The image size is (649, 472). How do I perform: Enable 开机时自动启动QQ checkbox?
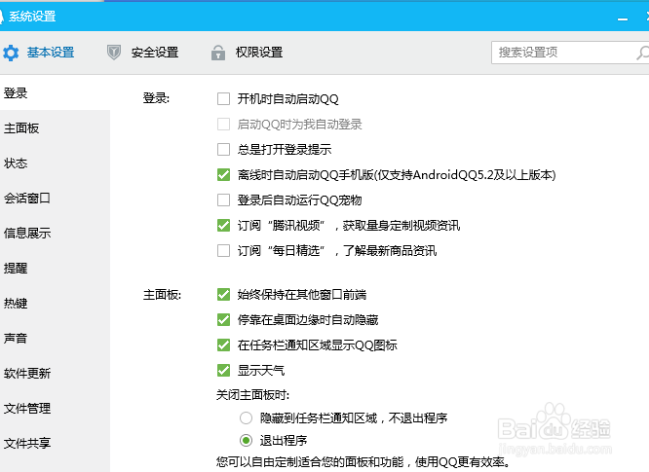coord(223,99)
